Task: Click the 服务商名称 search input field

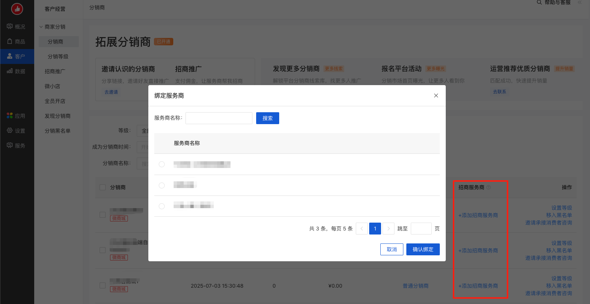Action: pos(219,118)
